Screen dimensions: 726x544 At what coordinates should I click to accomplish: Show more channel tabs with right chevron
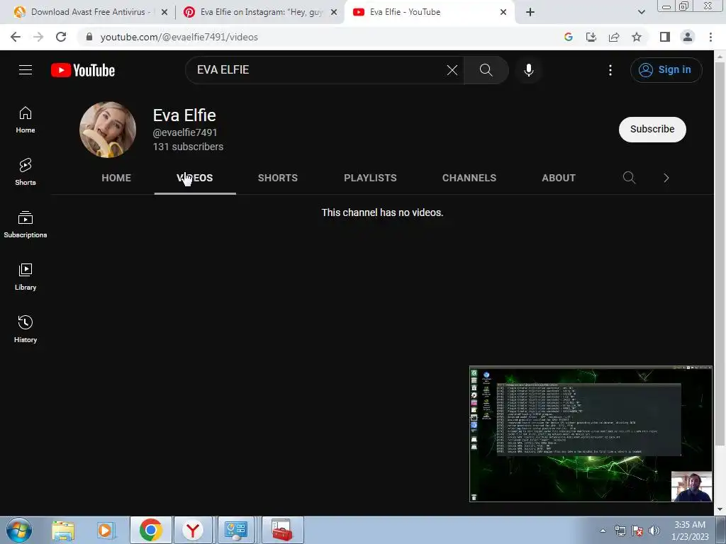(666, 178)
